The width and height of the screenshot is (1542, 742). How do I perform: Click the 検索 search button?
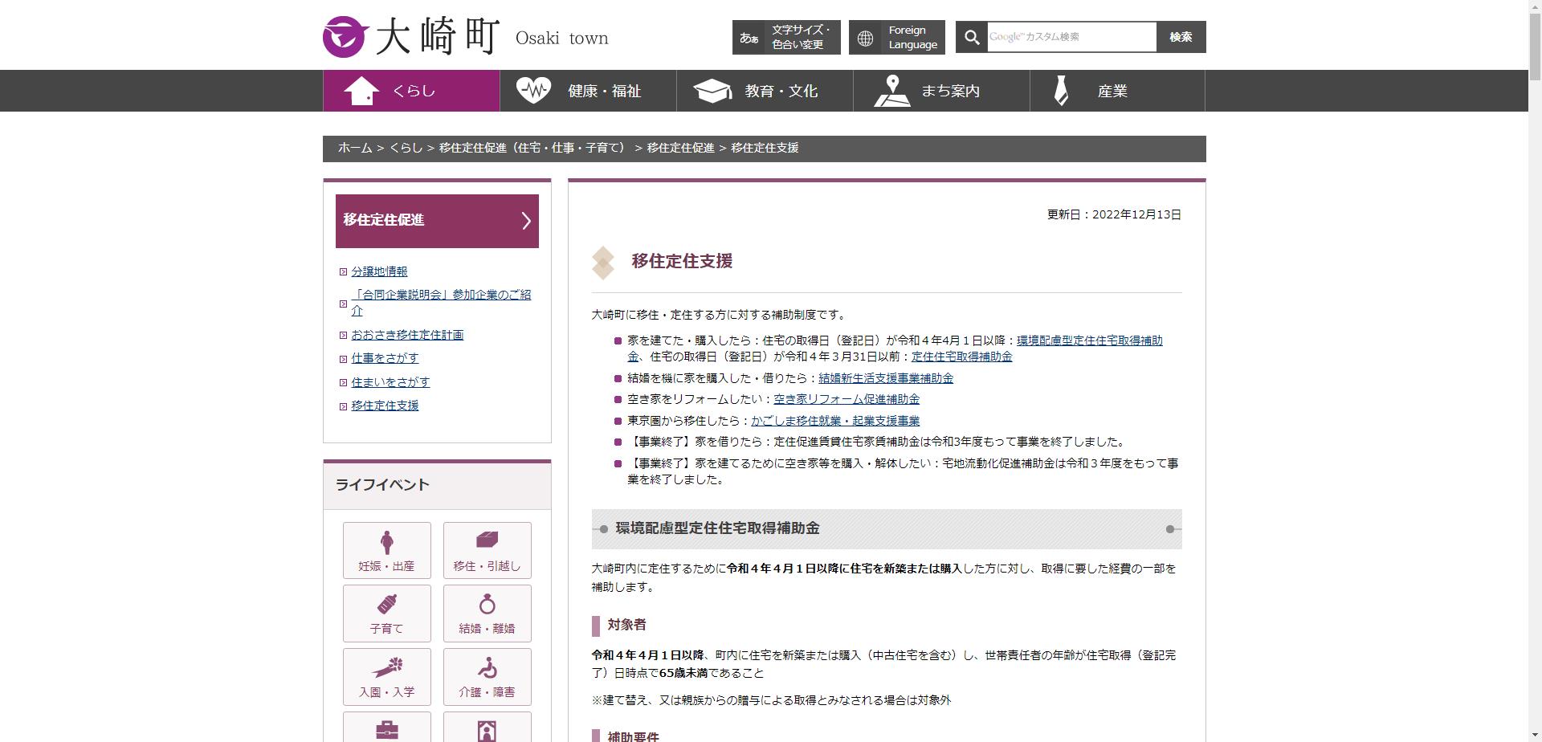pyautogui.click(x=1181, y=37)
